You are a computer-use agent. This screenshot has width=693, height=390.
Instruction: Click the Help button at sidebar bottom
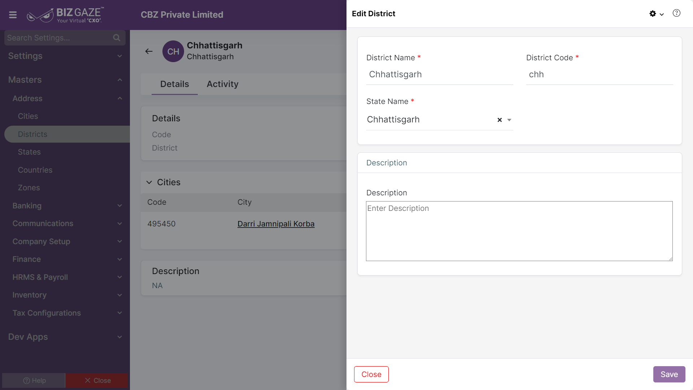point(34,381)
